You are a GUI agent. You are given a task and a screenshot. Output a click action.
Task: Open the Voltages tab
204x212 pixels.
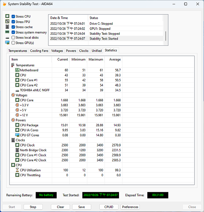pos(57,51)
